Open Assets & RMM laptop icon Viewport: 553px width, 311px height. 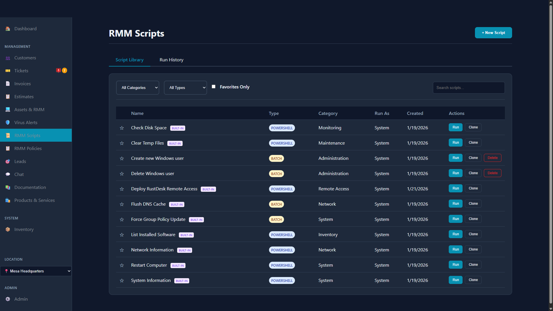coord(8,109)
